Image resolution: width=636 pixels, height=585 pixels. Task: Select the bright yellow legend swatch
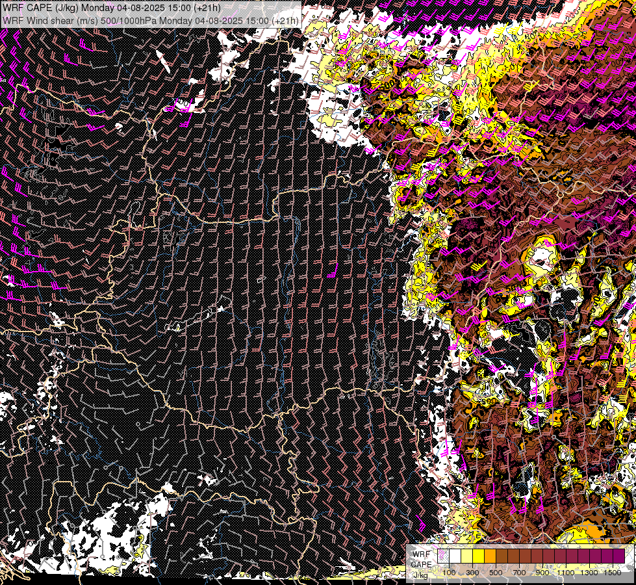(479, 556)
